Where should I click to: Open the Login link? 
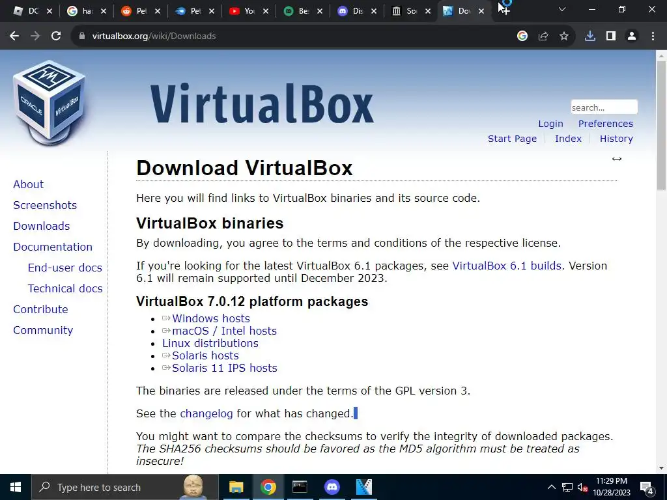tap(550, 124)
